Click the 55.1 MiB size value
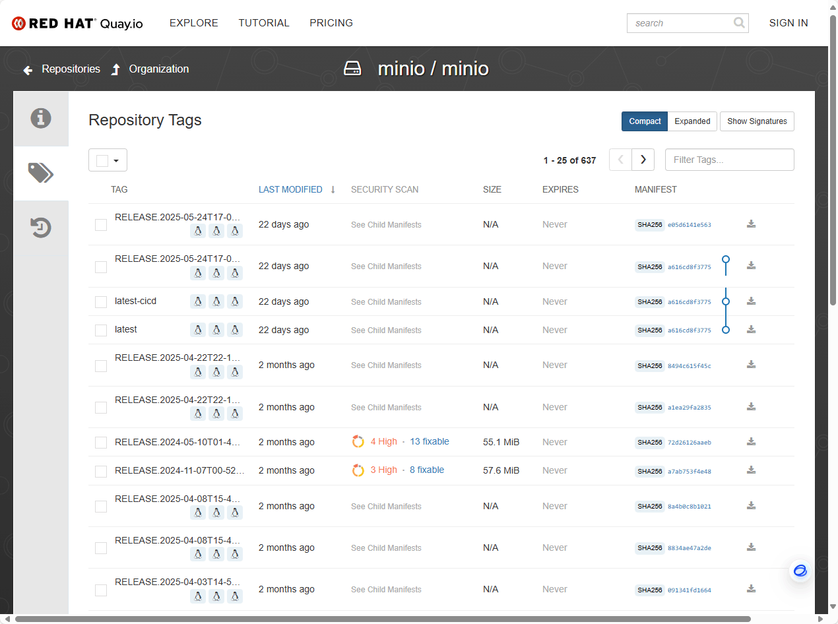Viewport: 838px width, 624px height. 501,442
